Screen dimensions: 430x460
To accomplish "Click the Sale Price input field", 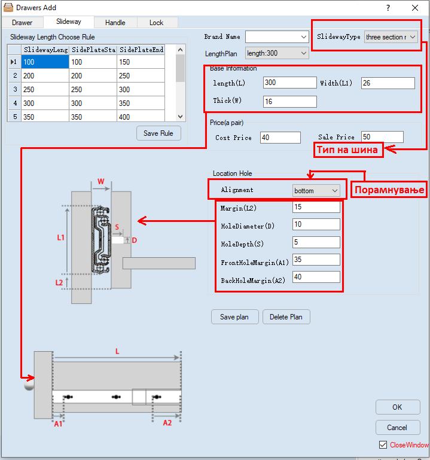I will 382,137.
